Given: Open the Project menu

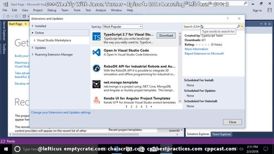Looking at the screenshot, I should click(38, 10).
